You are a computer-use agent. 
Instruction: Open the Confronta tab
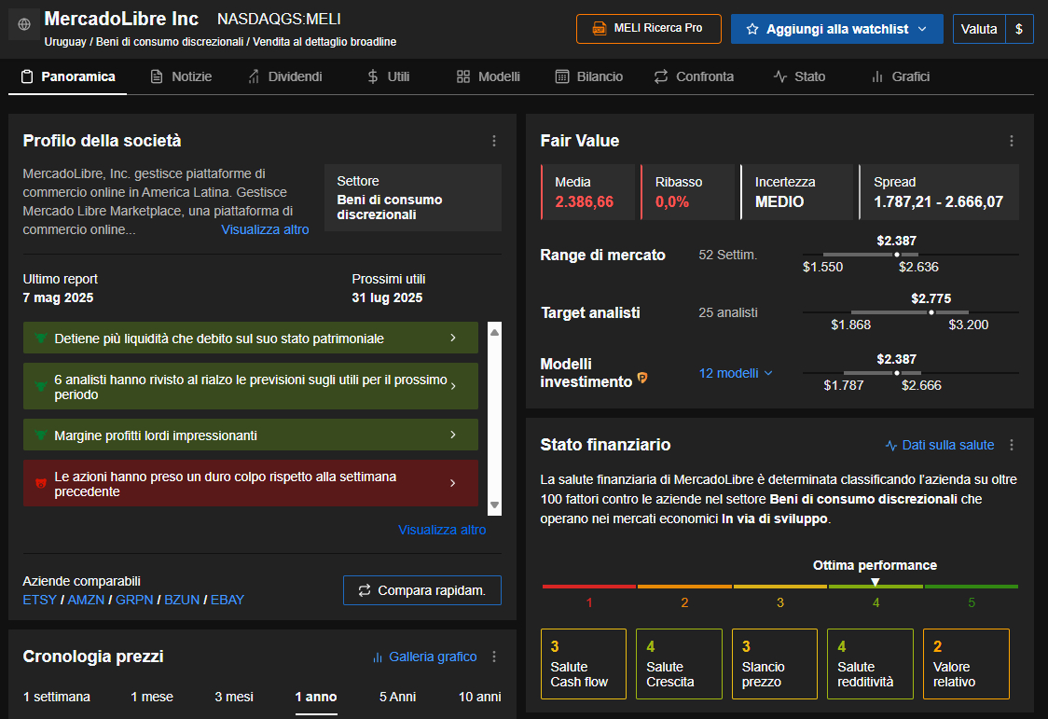tap(694, 76)
